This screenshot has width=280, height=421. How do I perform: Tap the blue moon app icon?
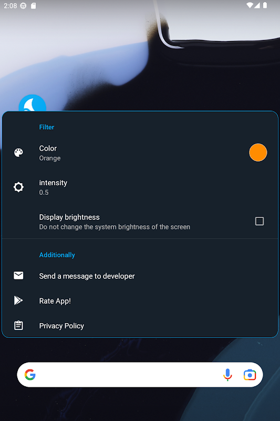33,103
